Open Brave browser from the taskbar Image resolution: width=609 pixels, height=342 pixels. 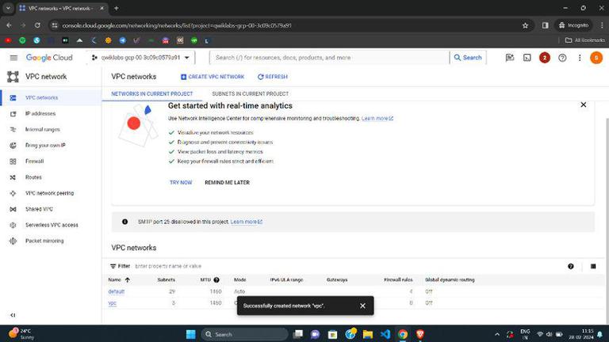(x=419, y=334)
